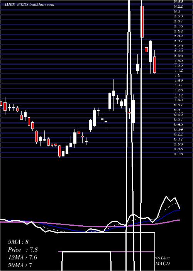Viewport: 193px width, 271px height.
Task: Click the AMEX WEBS chart title
Action: pyautogui.click(x=29, y=4)
